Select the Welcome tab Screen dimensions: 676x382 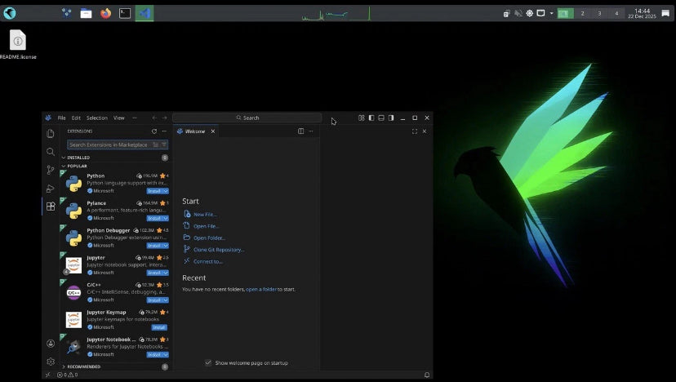click(x=195, y=131)
